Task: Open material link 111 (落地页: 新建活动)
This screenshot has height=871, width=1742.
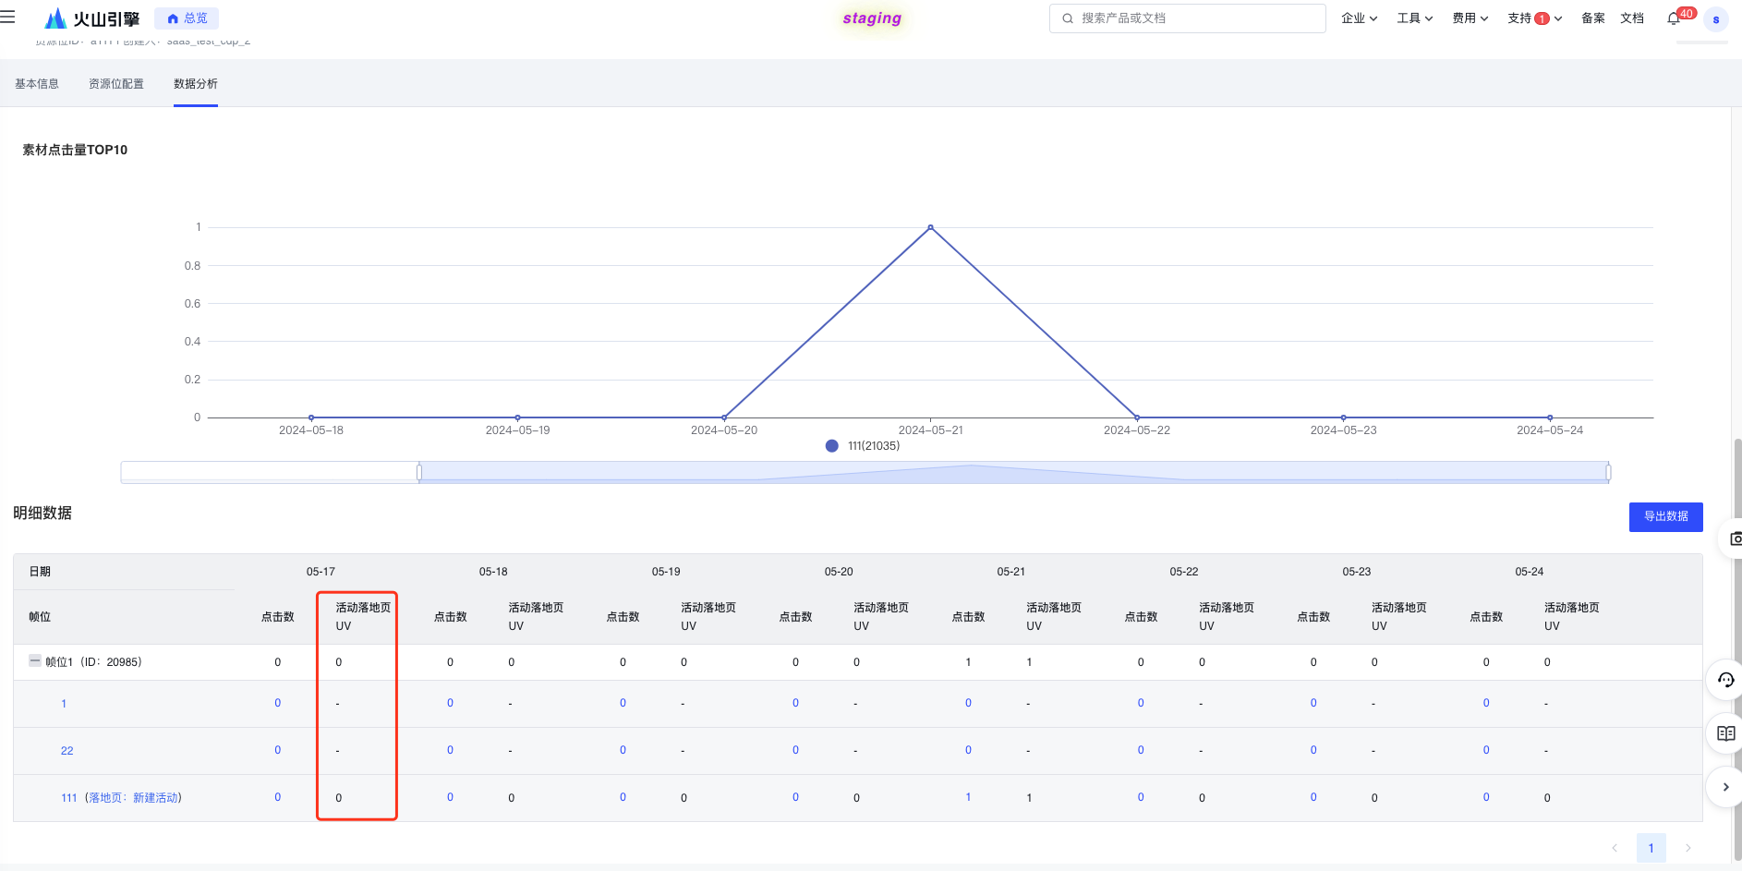Action: [x=121, y=798]
